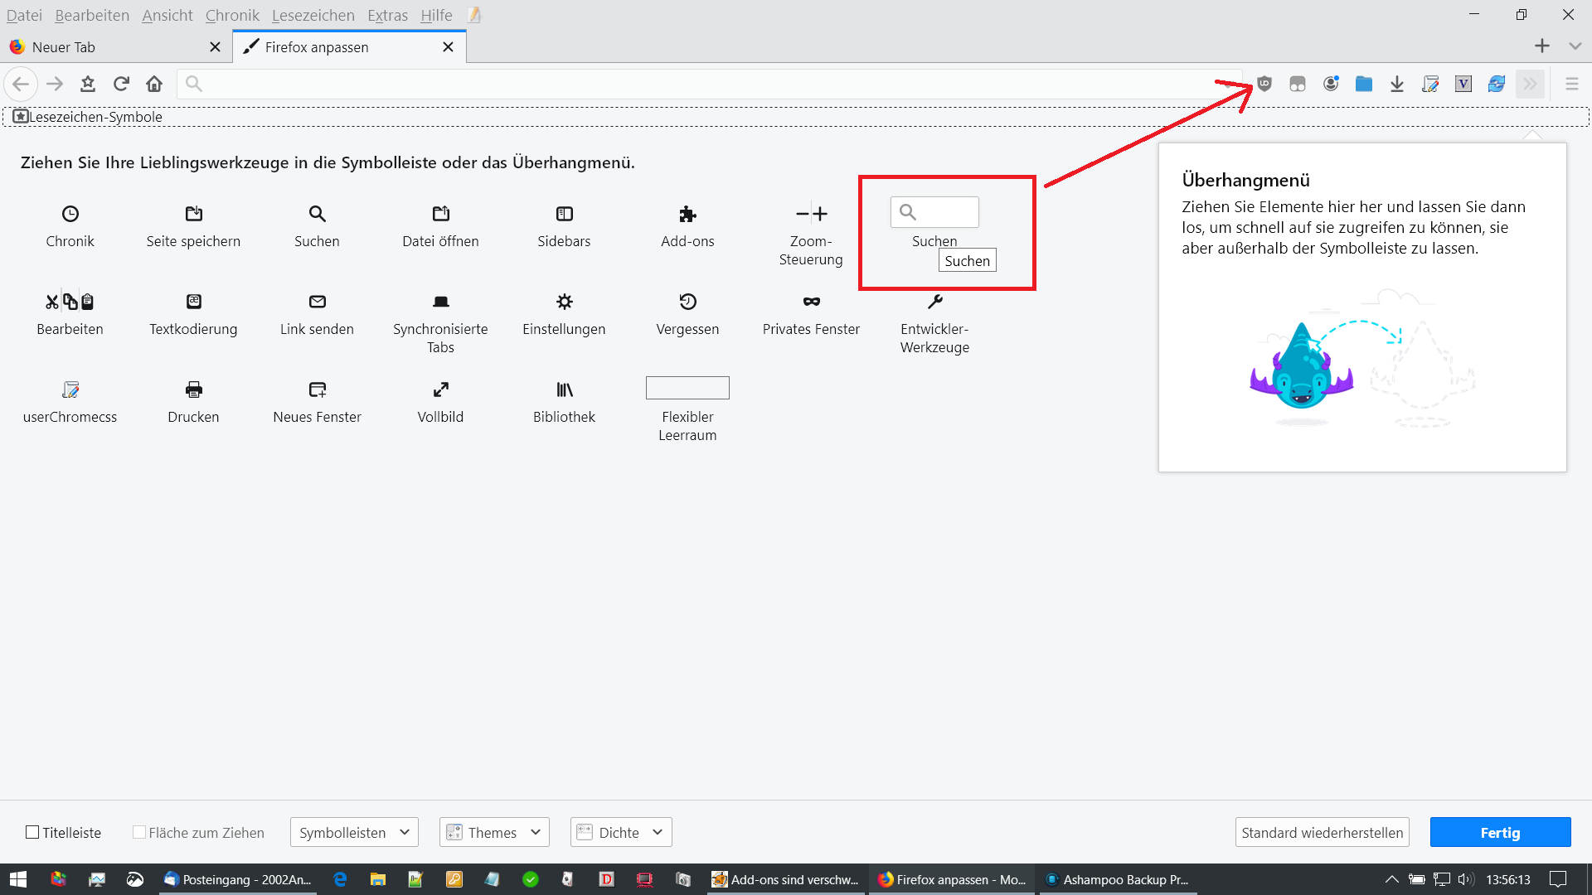Click the Drucken printer icon
The image size is (1592, 895).
[x=193, y=389]
